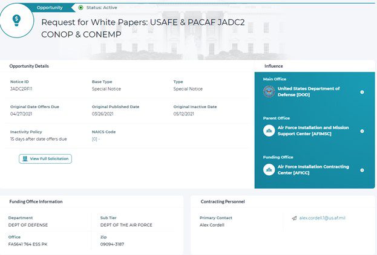
Task: Open Air Force Installation Contracting Center link
Action: click(x=309, y=170)
